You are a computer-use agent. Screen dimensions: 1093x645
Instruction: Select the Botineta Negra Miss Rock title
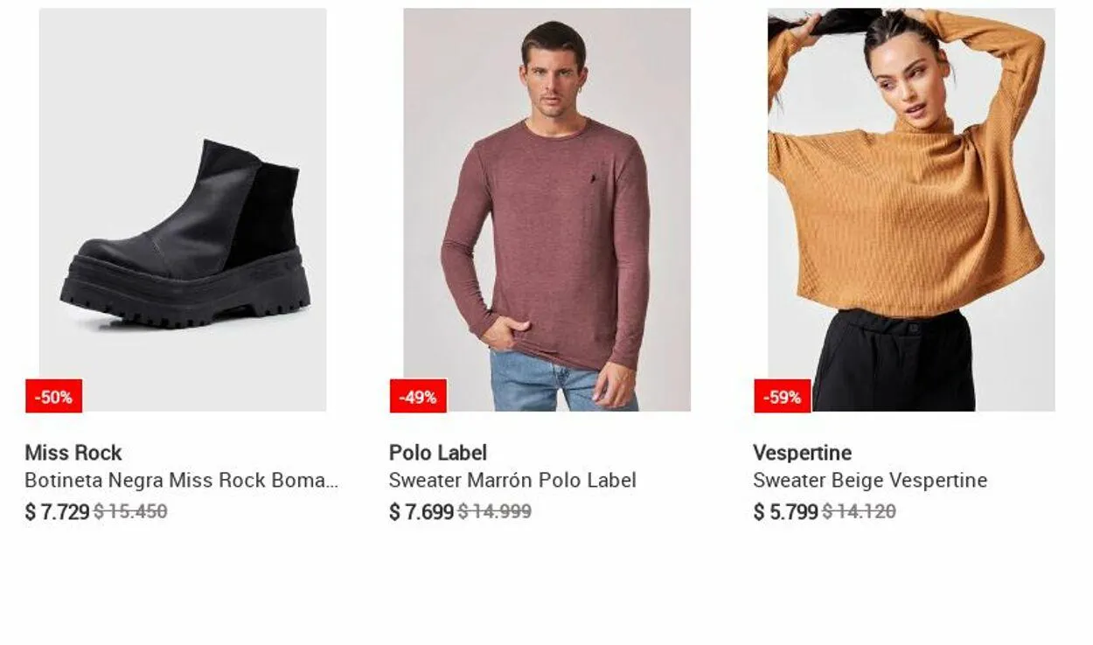(181, 481)
